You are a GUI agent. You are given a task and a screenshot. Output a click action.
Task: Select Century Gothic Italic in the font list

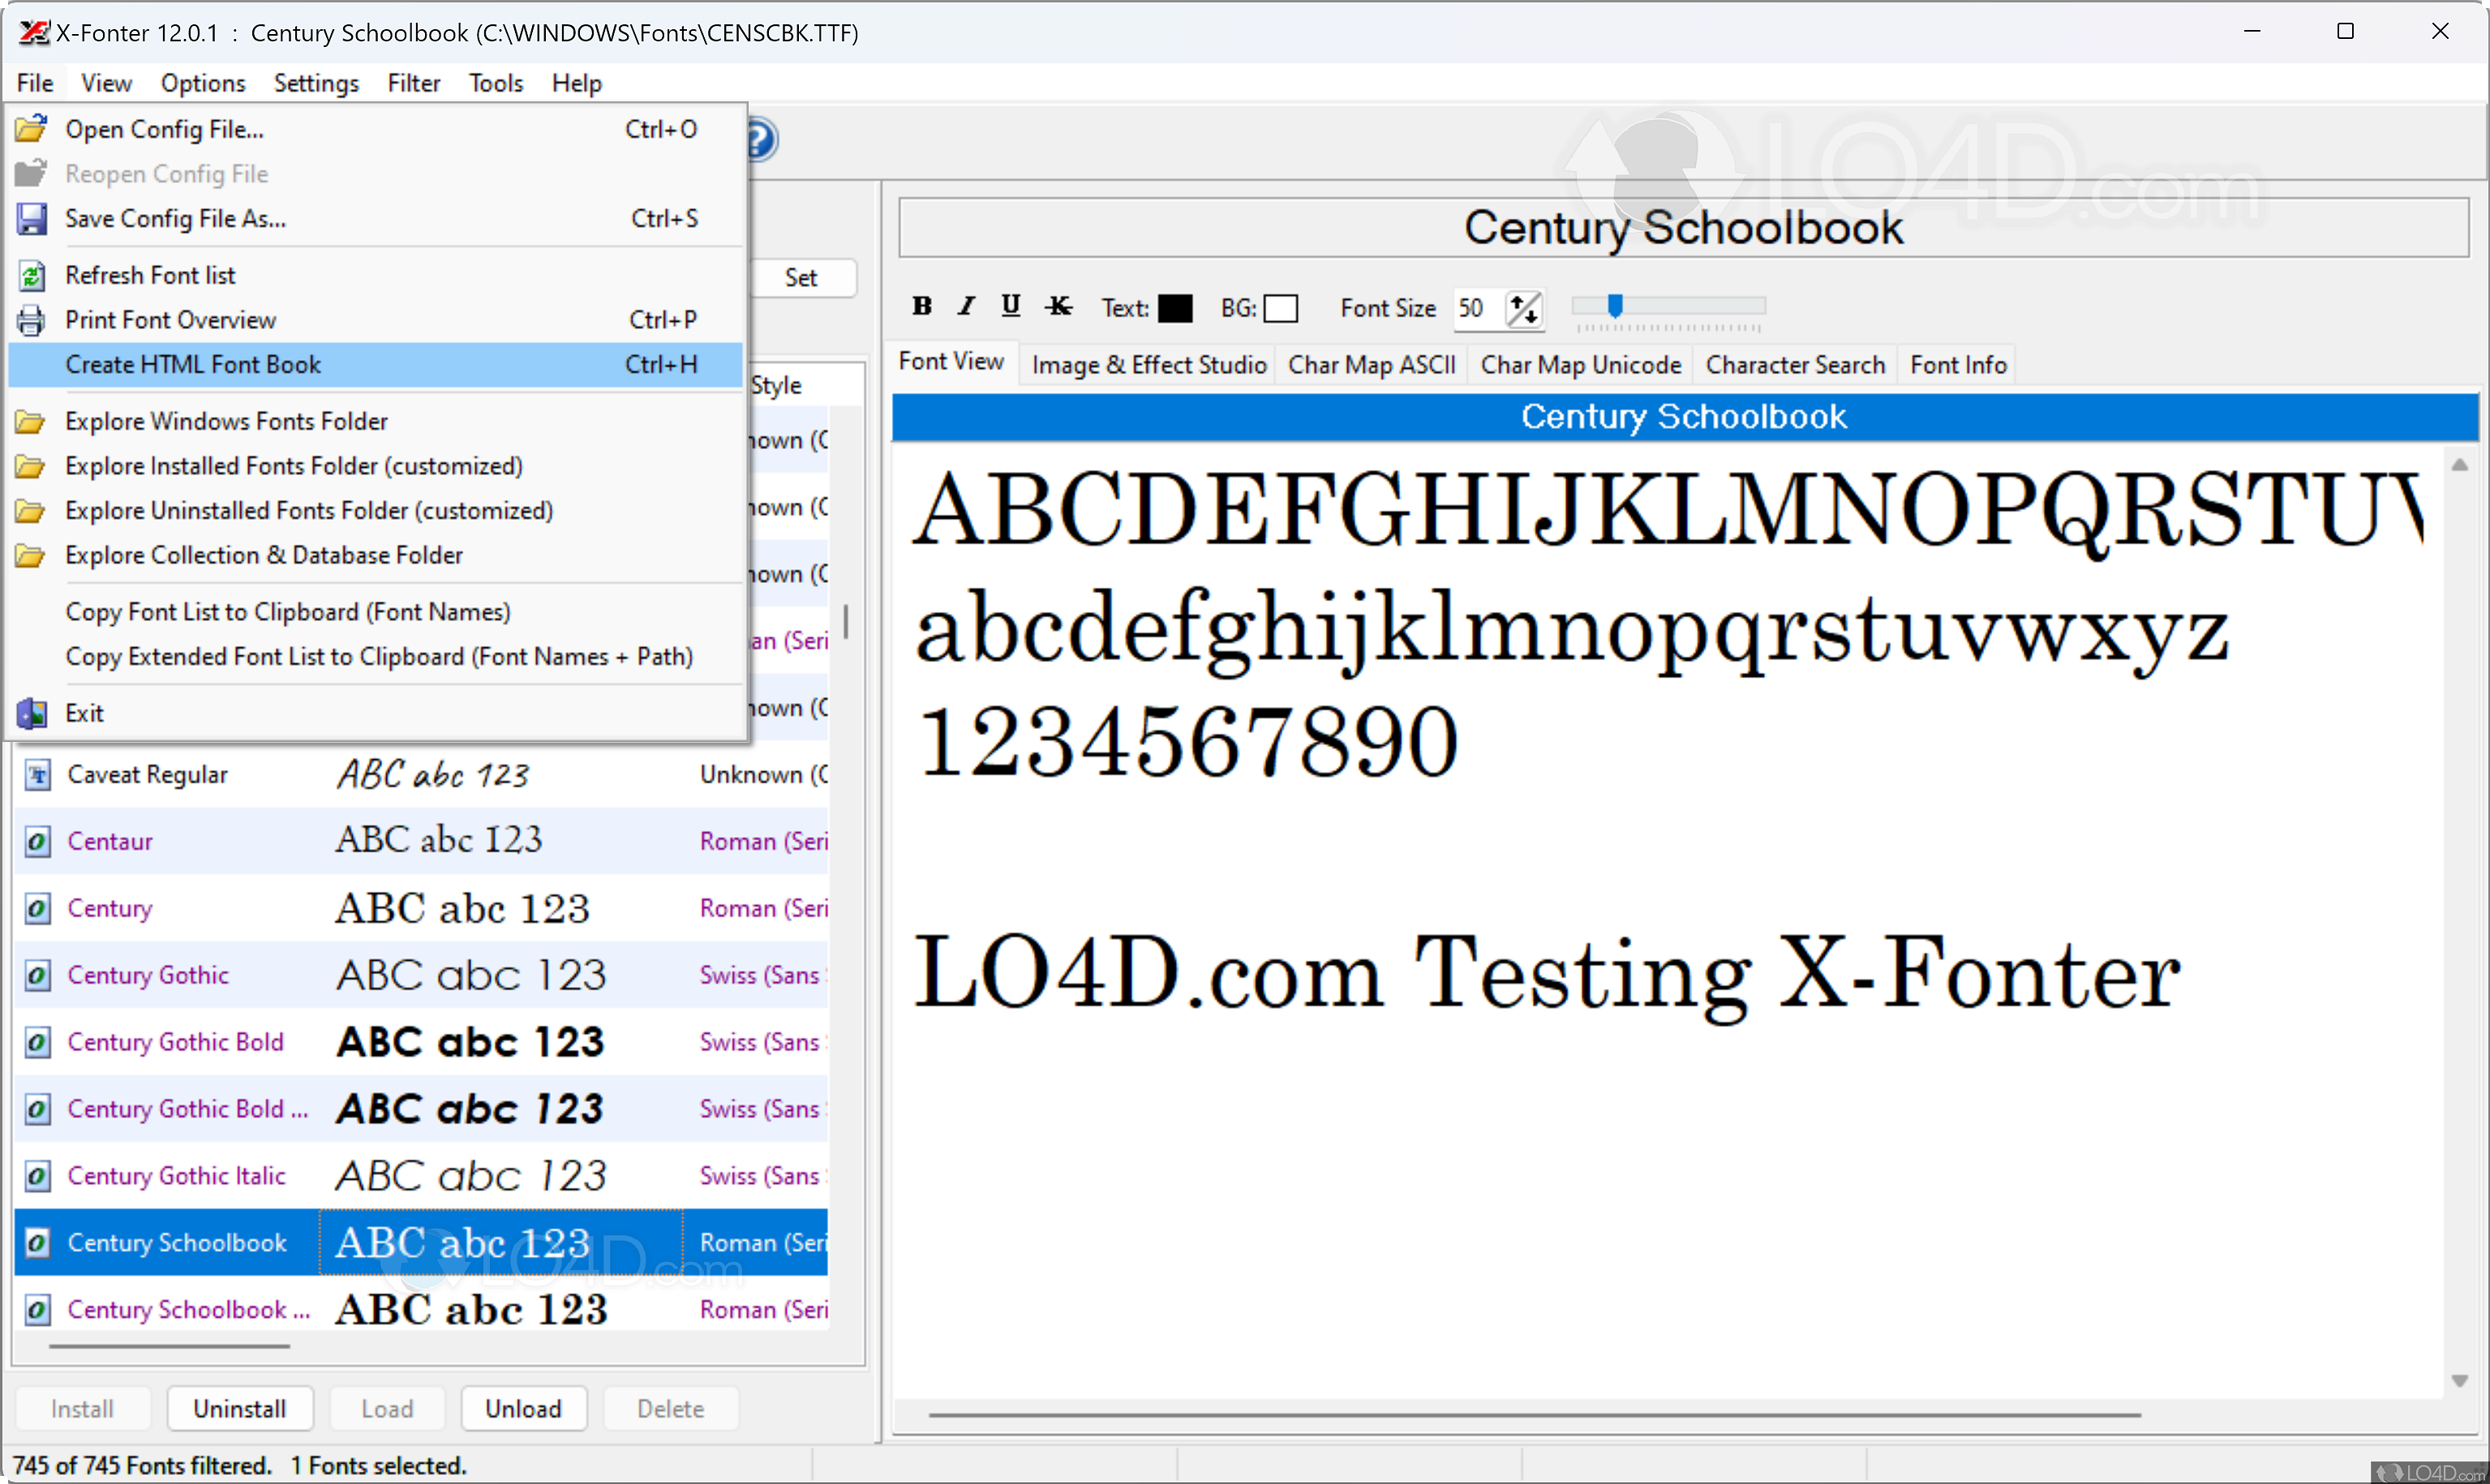[x=176, y=1175]
